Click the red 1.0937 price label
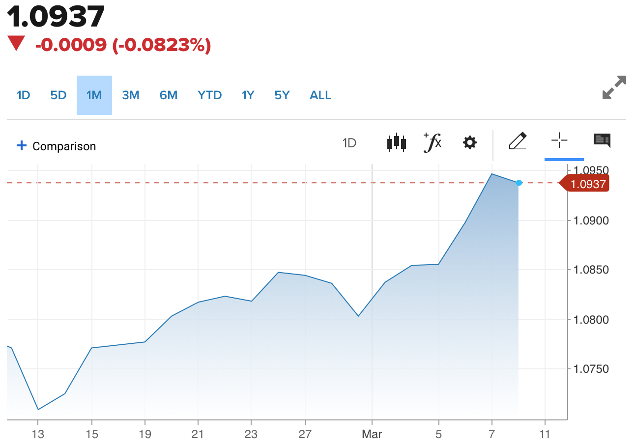 coord(588,184)
